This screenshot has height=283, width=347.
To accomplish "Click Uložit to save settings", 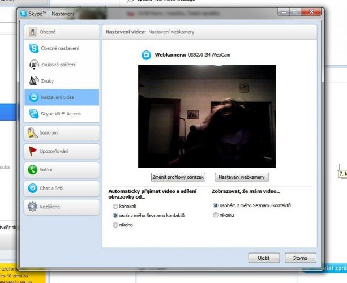I will coord(264,258).
